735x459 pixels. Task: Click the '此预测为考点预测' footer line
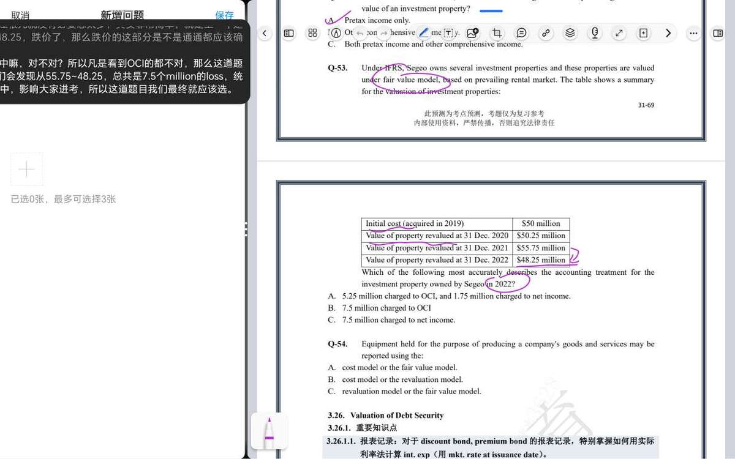click(484, 114)
